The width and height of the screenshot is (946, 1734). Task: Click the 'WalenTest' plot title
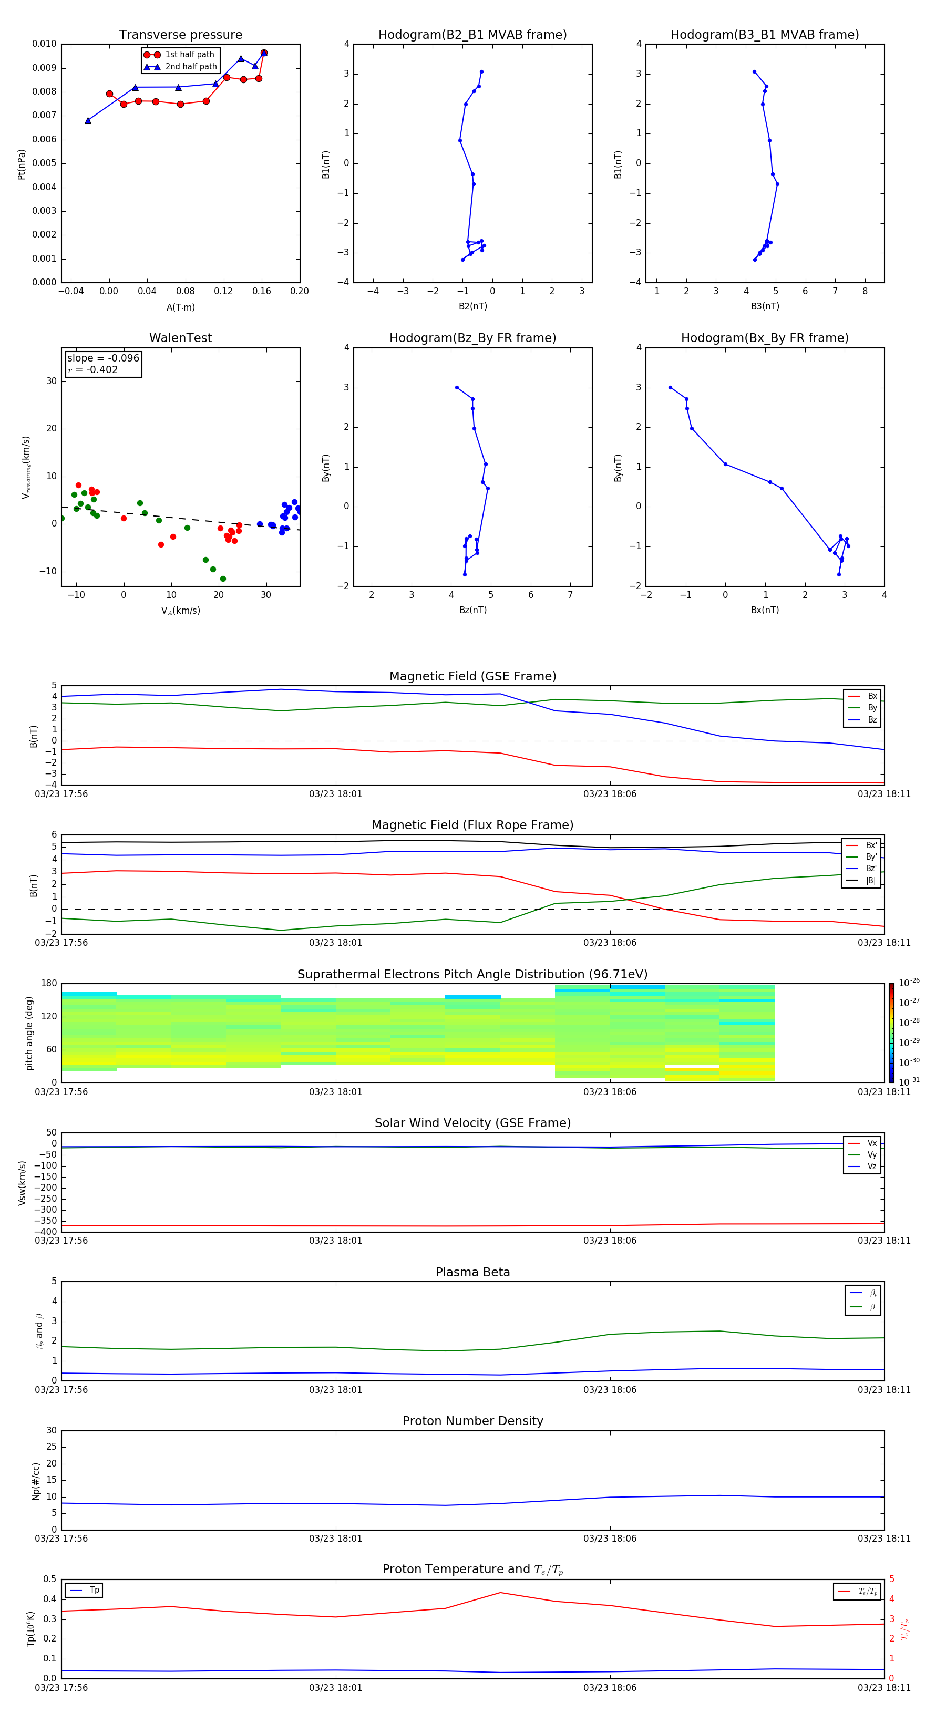tap(180, 338)
